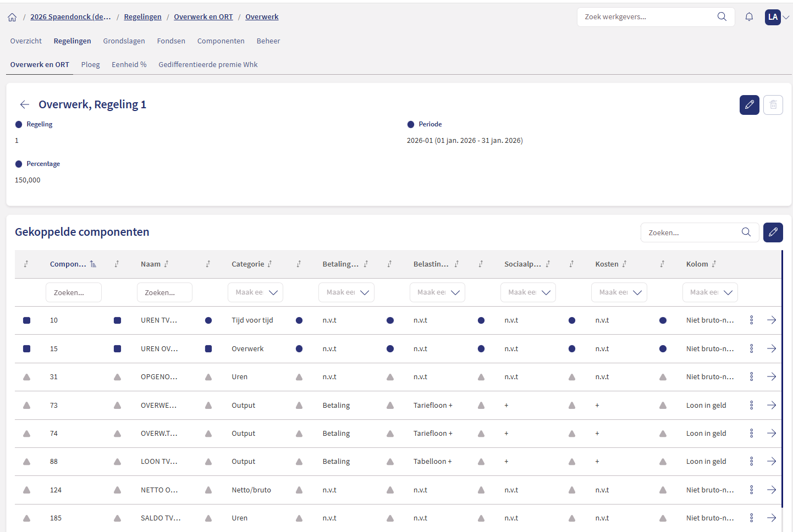The height and width of the screenshot is (532, 793).
Task: Open component 73 with its arrow icon
Action: (772, 405)
